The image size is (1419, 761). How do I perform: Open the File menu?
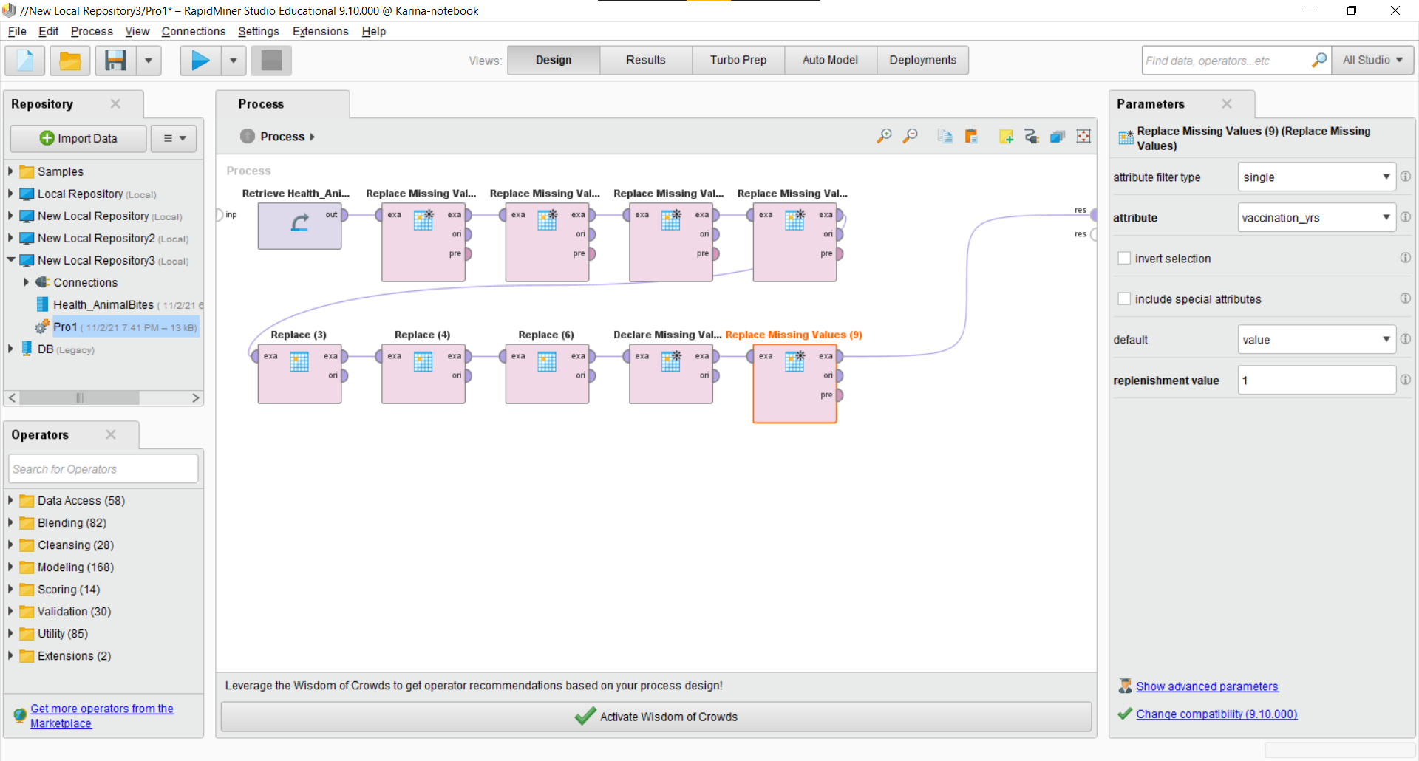coord(17,31)
